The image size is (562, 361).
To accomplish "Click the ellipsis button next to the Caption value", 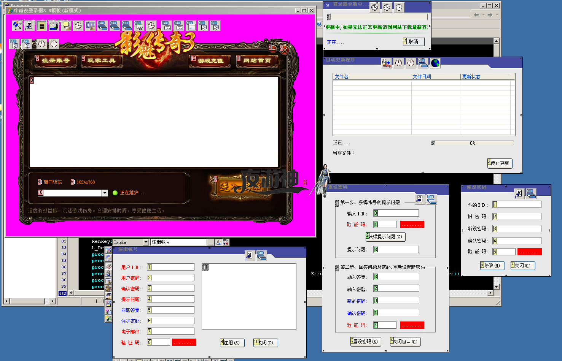I will pyautogui.click(x=211, y=242).
